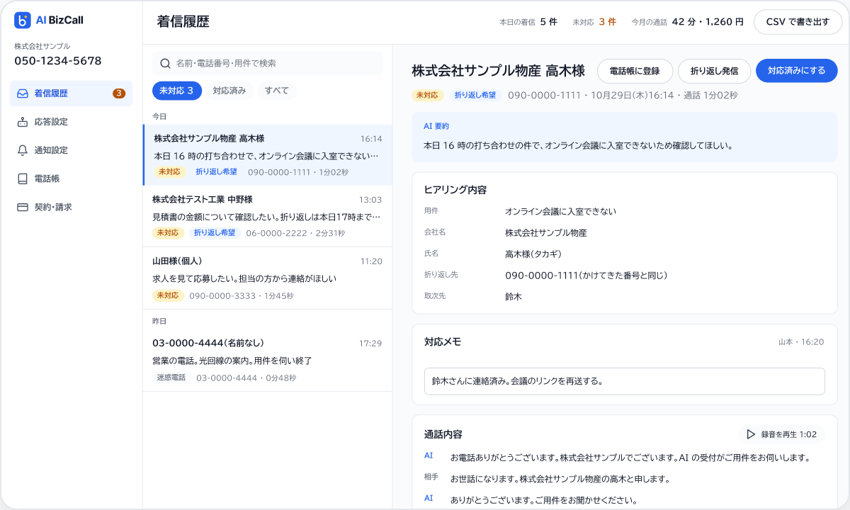Image resolution: width=850 pixels, height=510 pixels.
Task: Select the 対応済み filter tab
Action: [x=229, y=91]
